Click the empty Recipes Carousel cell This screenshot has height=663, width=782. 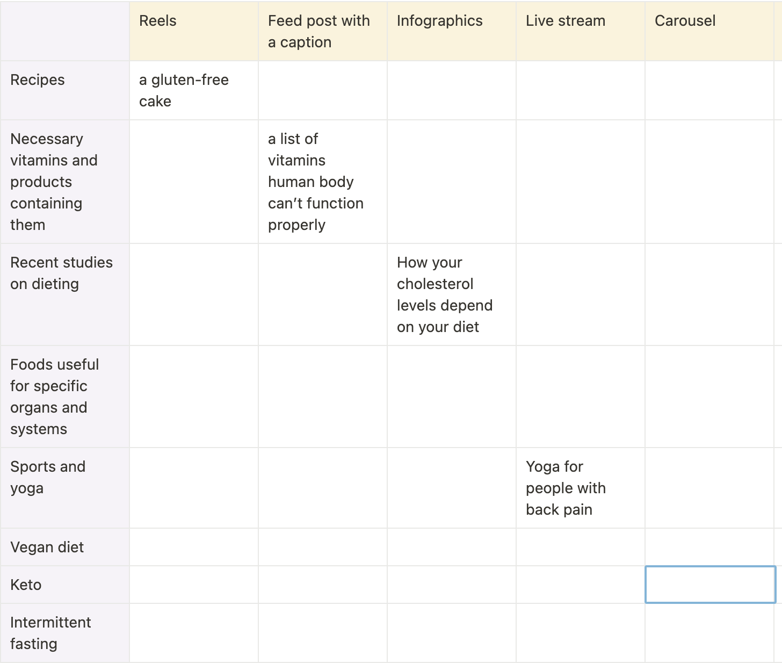pos(709,90)
